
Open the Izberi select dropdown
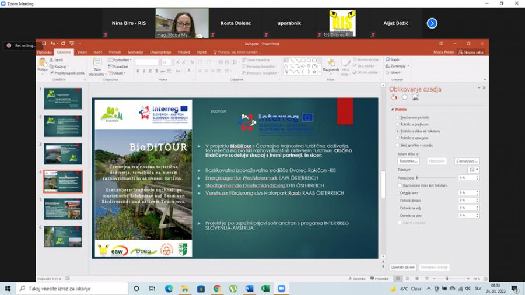coord(394,72)
